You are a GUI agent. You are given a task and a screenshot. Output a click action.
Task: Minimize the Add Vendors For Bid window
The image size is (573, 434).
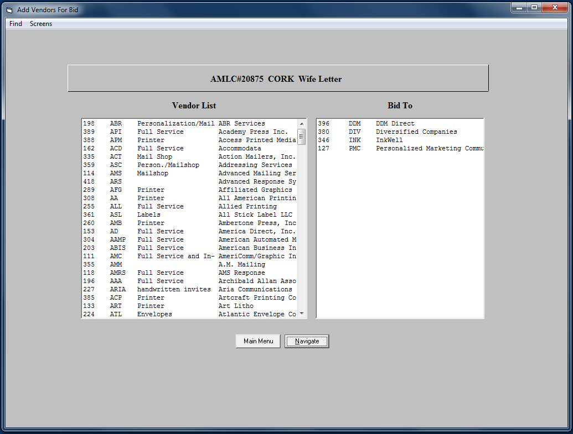click(x=519, y=7)
